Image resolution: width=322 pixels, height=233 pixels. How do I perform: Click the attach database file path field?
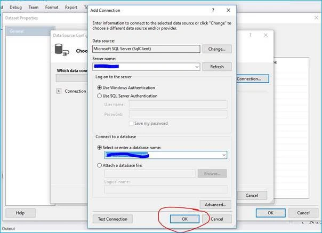(x=150, y=173)
